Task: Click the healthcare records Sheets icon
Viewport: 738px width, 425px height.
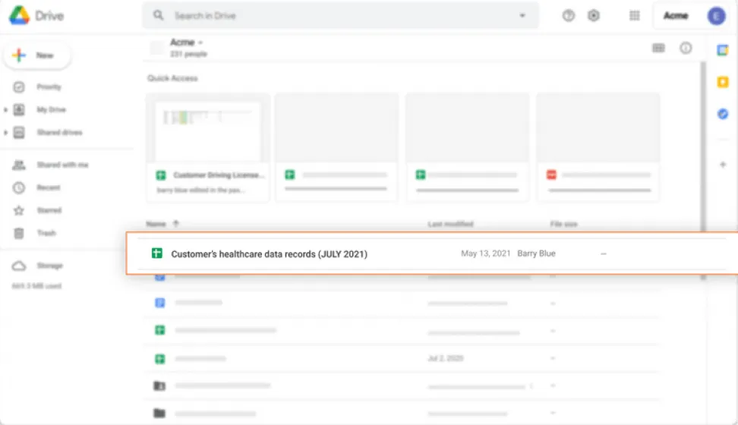Action: pos(157,253)
